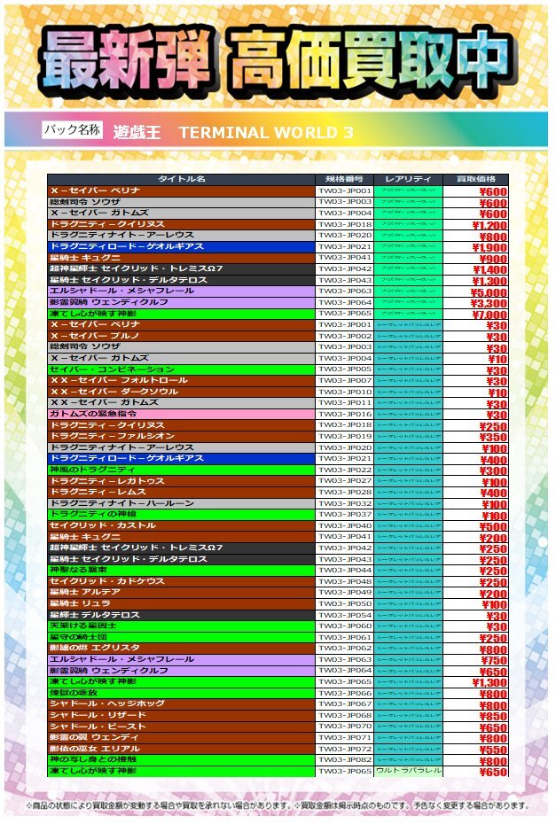Select the TW03-JP062 code cell
556x824 pixels.
coord(345,649)
